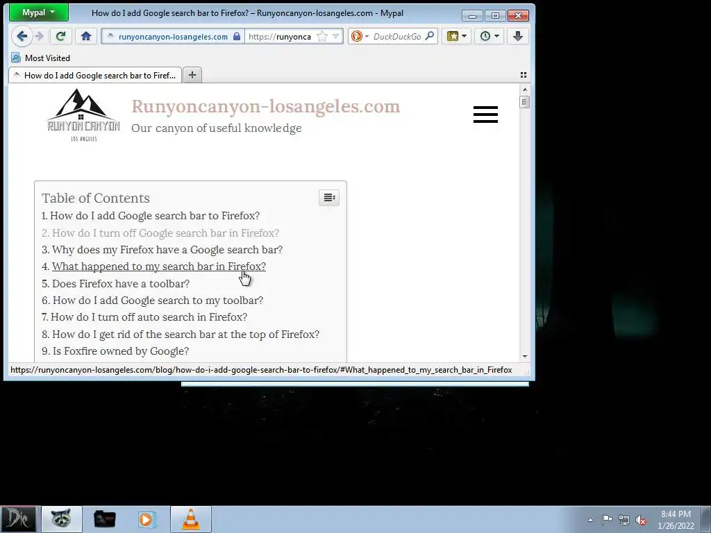Screen dimensions: 711x533
Task: Open the DuckDuckGo search engine dropdown
Action: pyautogui.click(x=359, y=36)
